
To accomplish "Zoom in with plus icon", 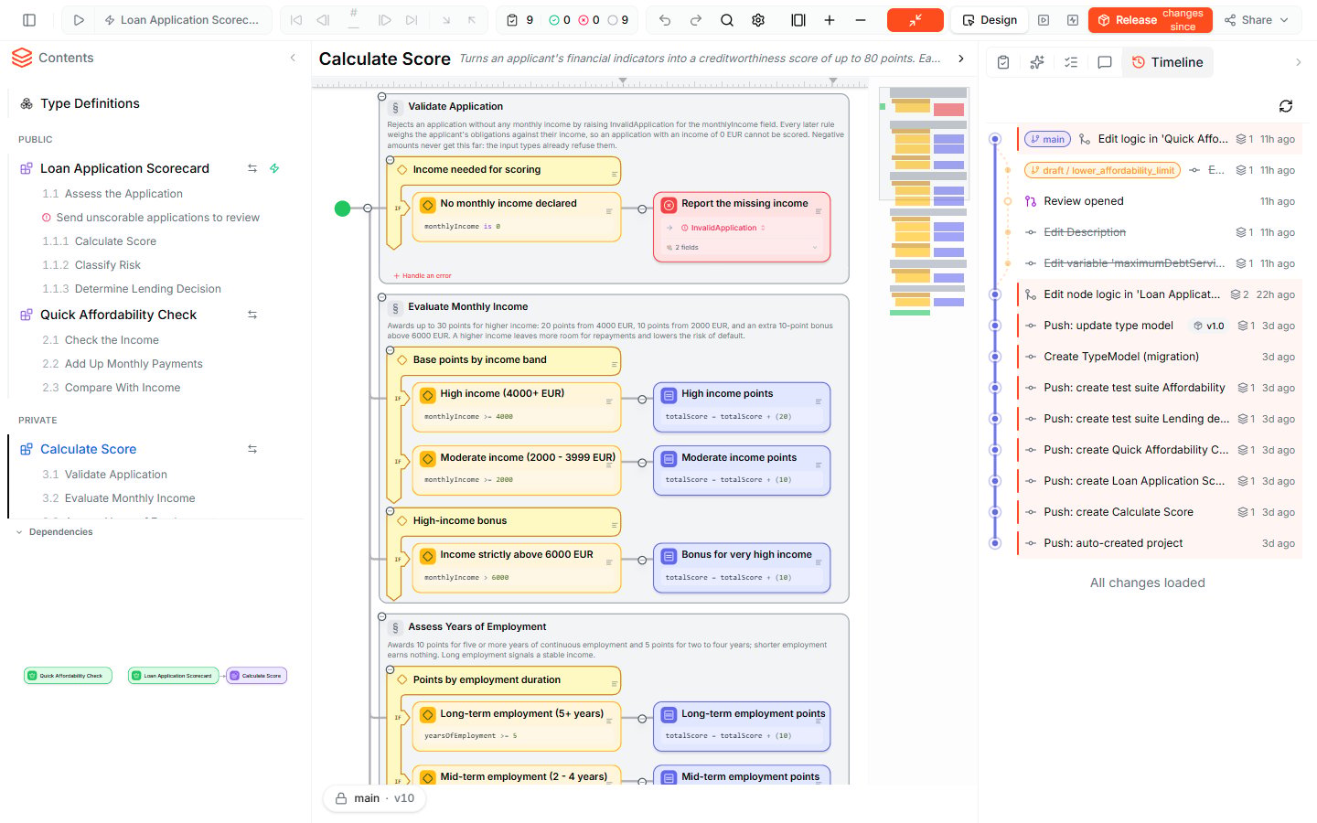I will point(830,20).
